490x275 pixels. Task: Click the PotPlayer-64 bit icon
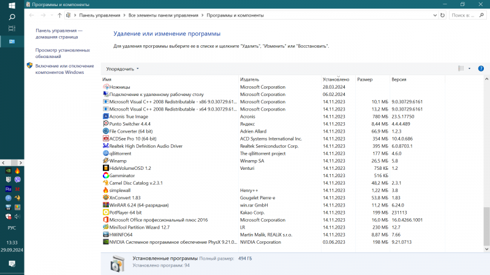point(105,212)
